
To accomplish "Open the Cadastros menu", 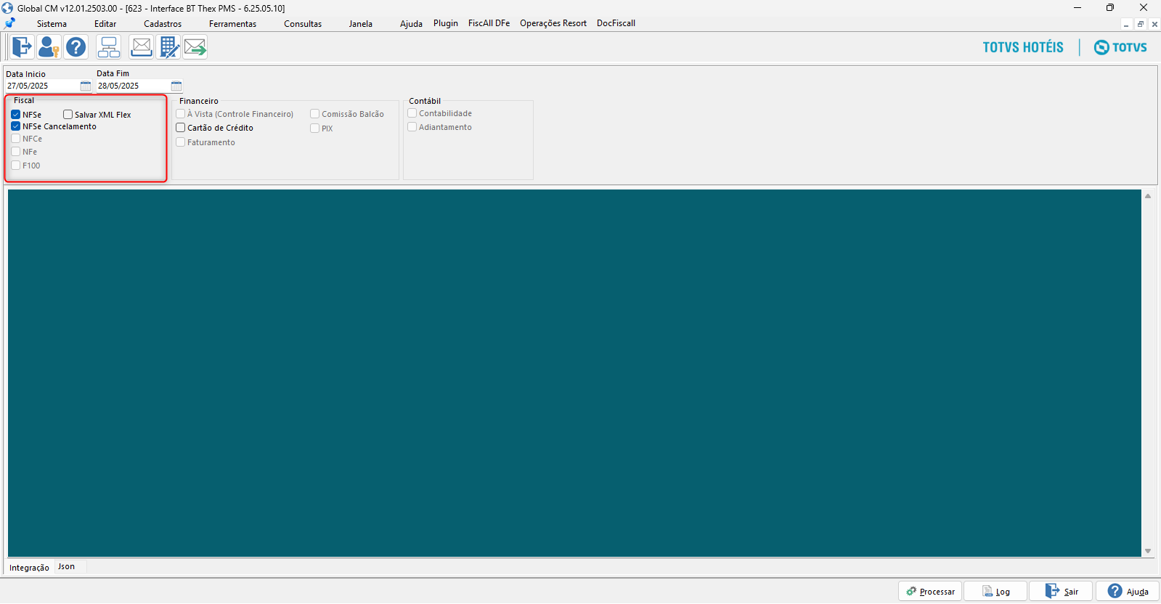I will click(163, 24).
